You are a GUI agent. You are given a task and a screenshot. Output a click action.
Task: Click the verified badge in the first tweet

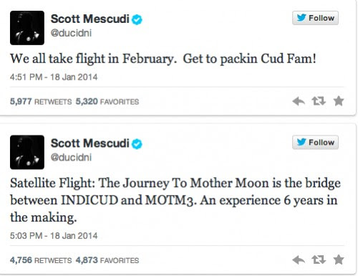(x=137, y=19)
